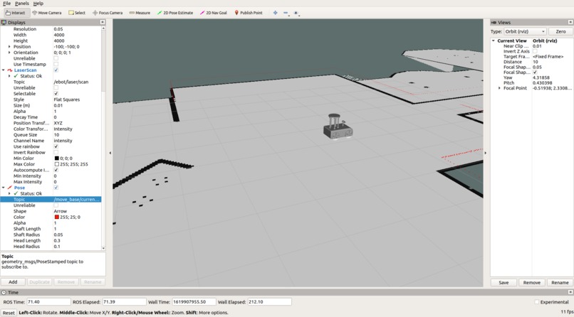Collapse Views panel with right handle arrow
This screenshot has height=317, width=574.
(x=486, y=153)
